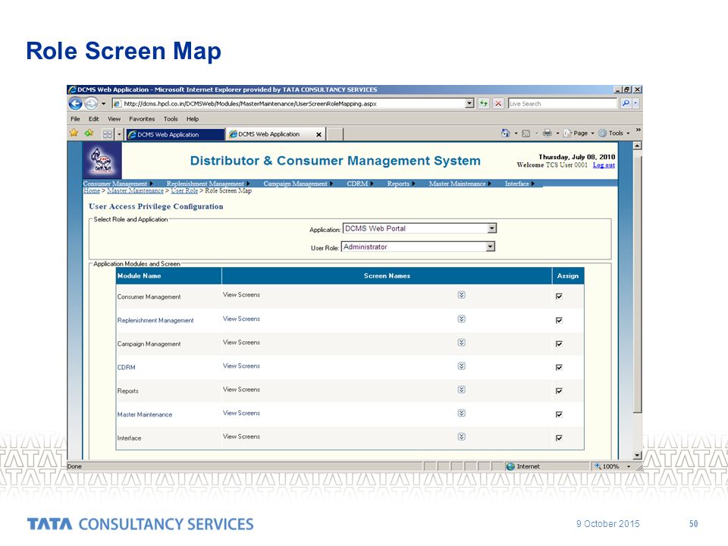Open the Consumer Management navigation menu
Screen dimensions: 728x546
pos(118,184)
